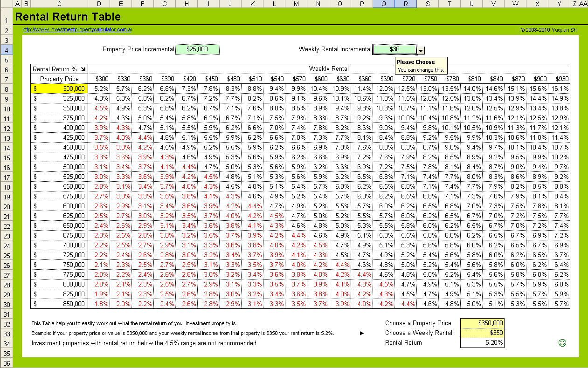
Task: Select column header C
Action: click(x=59, y=4)
